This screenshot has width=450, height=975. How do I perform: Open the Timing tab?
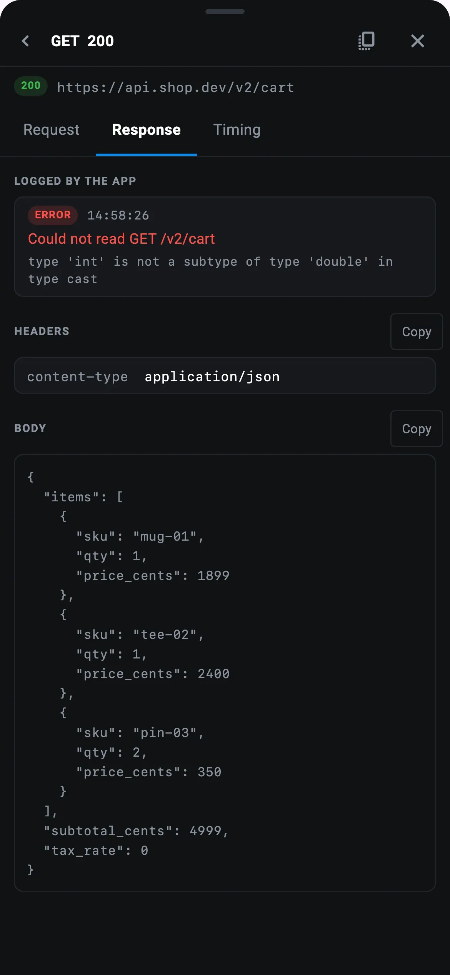[237, 130]
